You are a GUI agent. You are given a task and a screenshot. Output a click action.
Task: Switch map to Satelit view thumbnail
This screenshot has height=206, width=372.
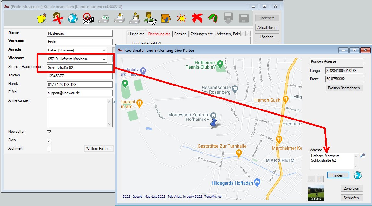[x=316, y=193]
